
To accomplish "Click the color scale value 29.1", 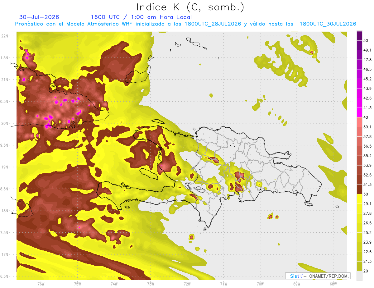I will 367,204.
